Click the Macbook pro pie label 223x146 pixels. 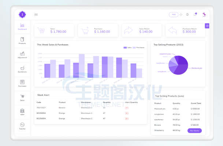tap(197, 68)
